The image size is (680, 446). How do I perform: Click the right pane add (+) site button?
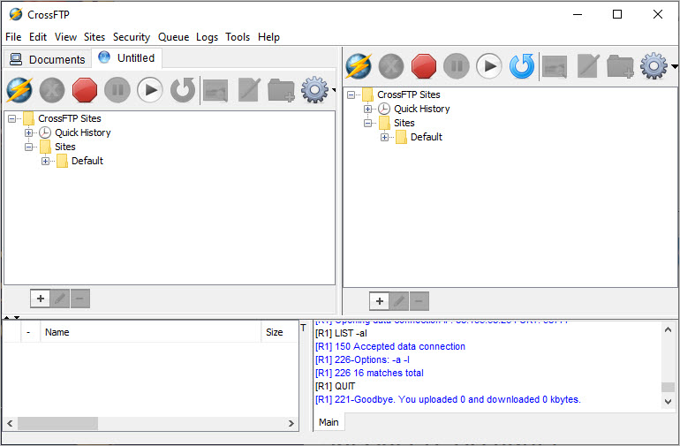(x=380, y=301)
